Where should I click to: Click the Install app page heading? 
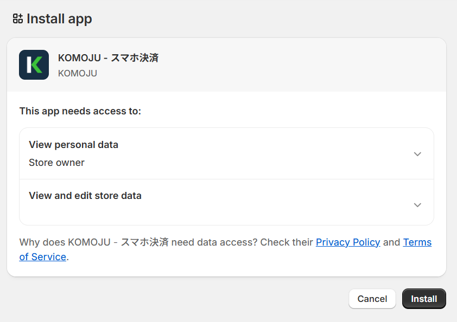[59, 19]
